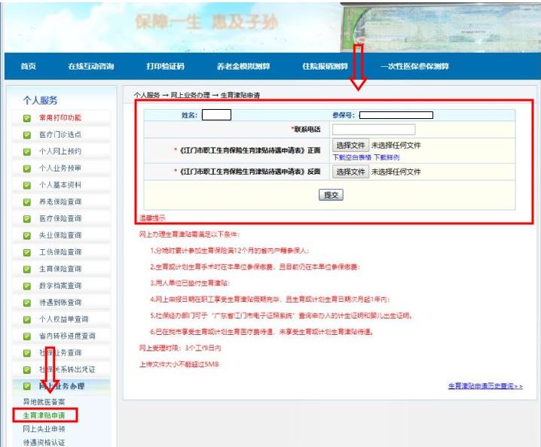The width and height of the screenshot is (541, 447).
Task: Open 一次性医保参保测算 navigation item
Action: click(414, 66)
